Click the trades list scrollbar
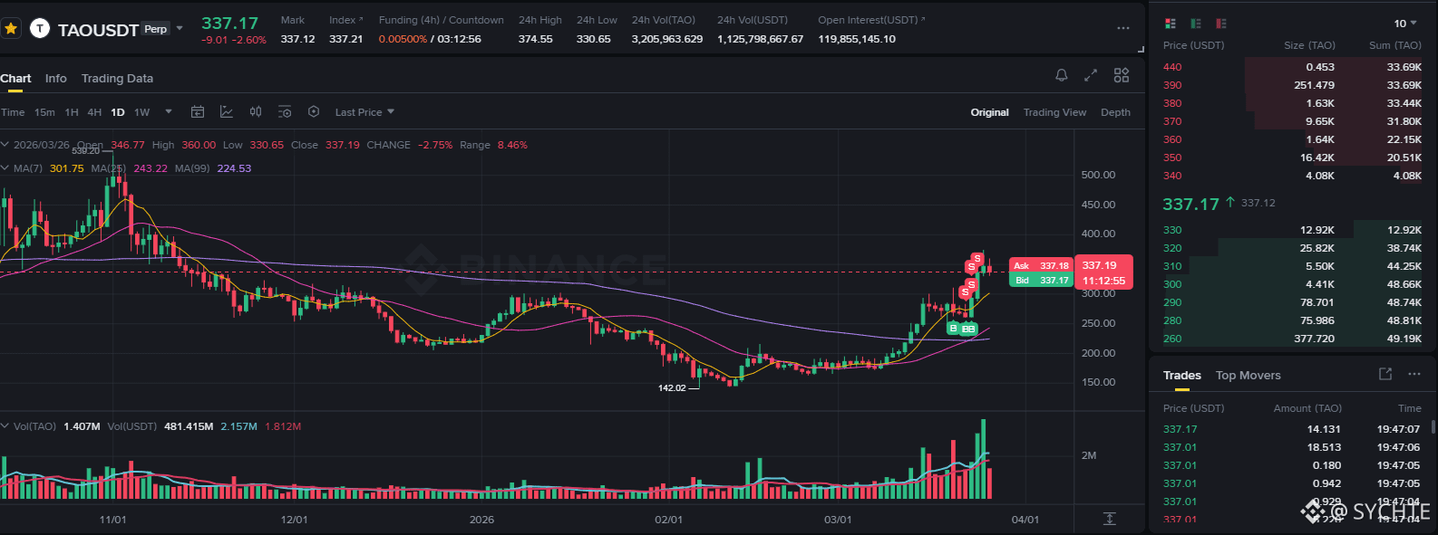 point(1433,426)
